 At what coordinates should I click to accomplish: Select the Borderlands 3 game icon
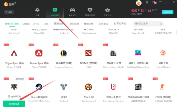(x=88, y=87)
